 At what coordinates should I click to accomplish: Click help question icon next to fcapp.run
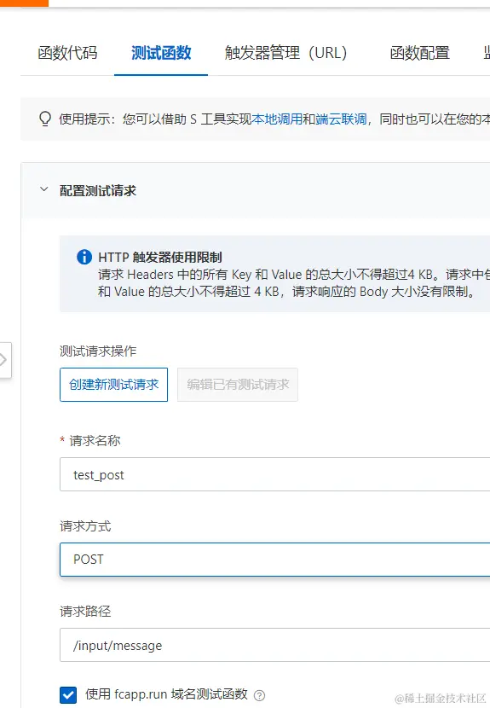[x=259, y=695]
